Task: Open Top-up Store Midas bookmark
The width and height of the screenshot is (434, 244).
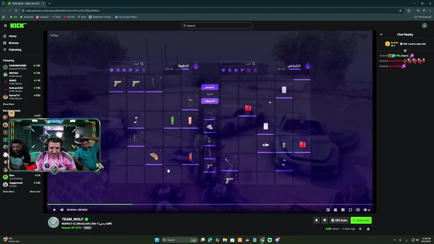Action: point(126,17)
